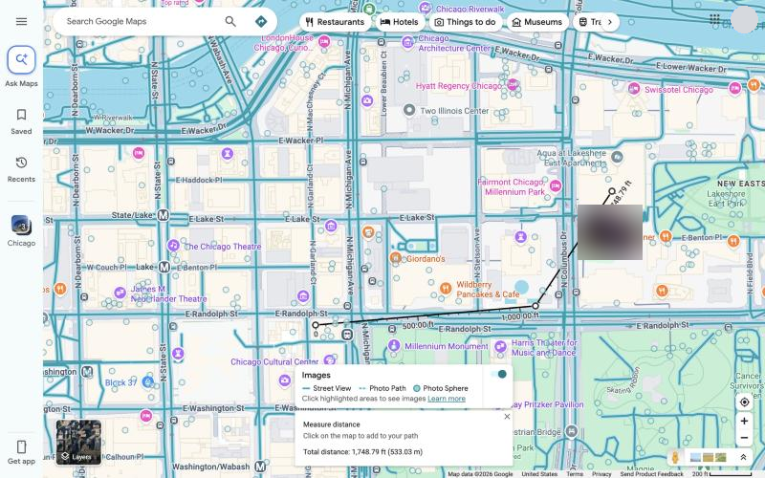Click the 200 ft map scale
Screen dimensions: 765x478
(x=722, y=474)
